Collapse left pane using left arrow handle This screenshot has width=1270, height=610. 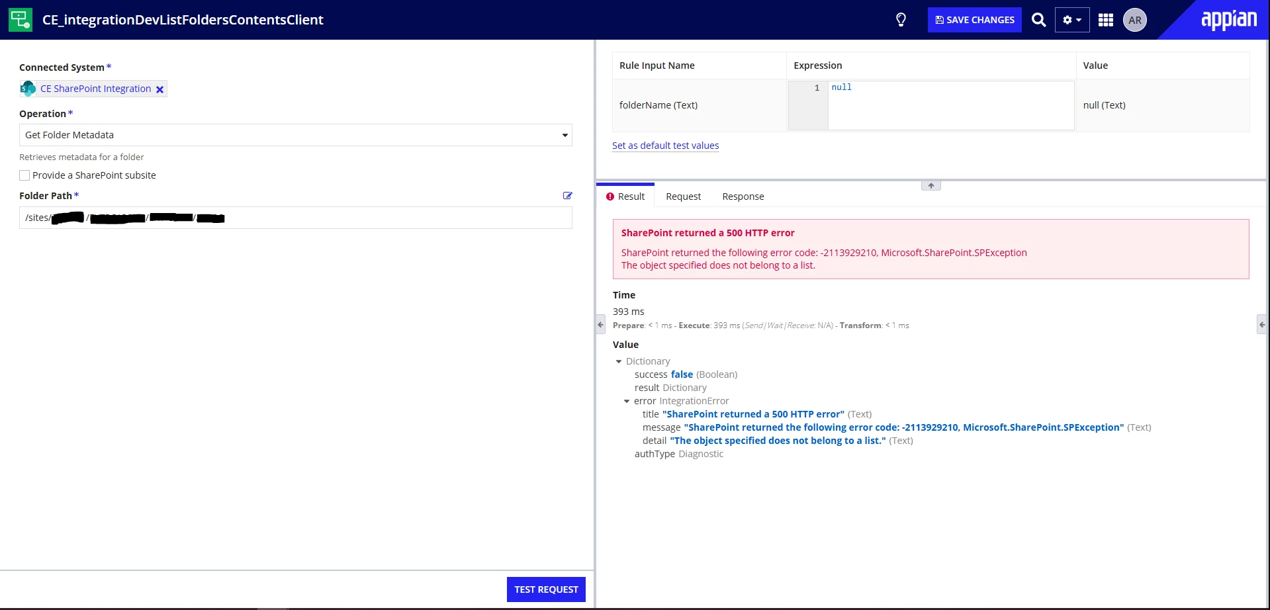(x=600, y=325)
